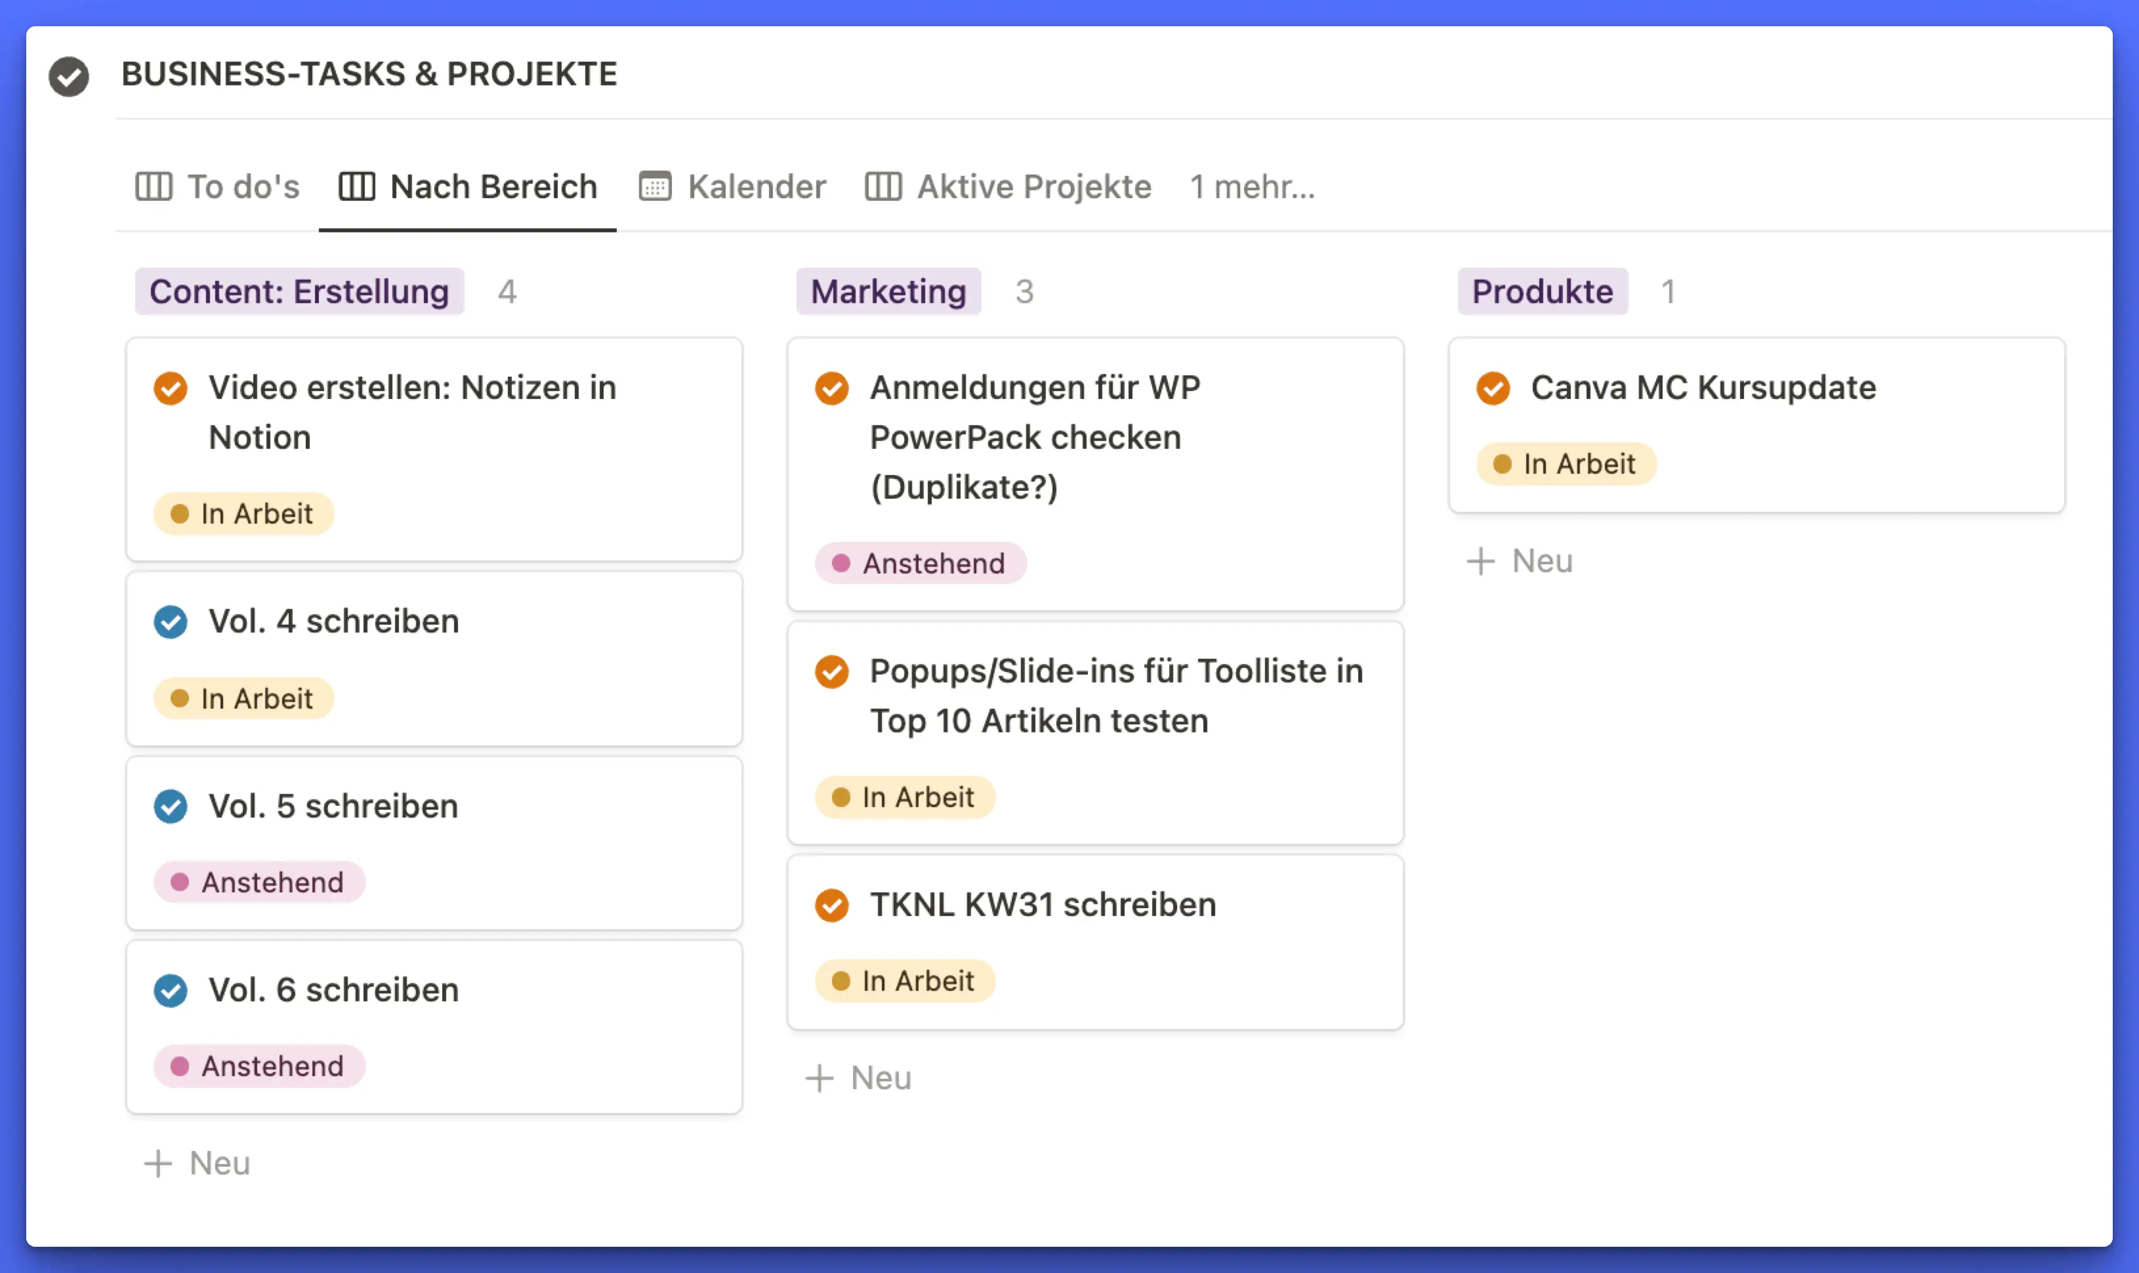Toggle check circle on Video erstellen card
This screenshot has width=2139, height=1273.
click(171, 388)
